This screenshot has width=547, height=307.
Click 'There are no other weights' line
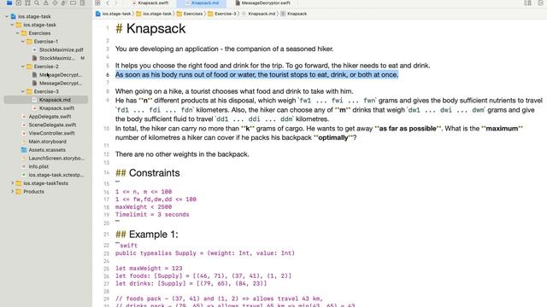(182, 154)
